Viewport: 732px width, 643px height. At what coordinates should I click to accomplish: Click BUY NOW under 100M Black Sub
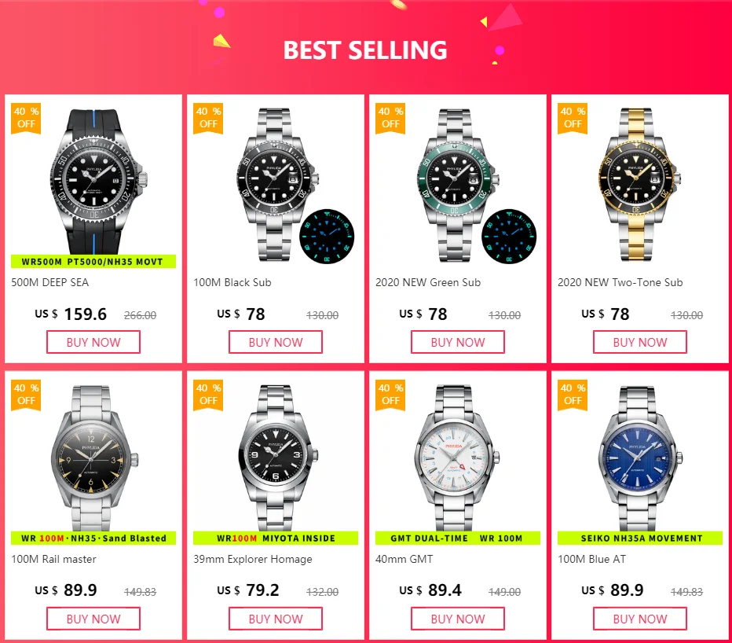(276, 342)
